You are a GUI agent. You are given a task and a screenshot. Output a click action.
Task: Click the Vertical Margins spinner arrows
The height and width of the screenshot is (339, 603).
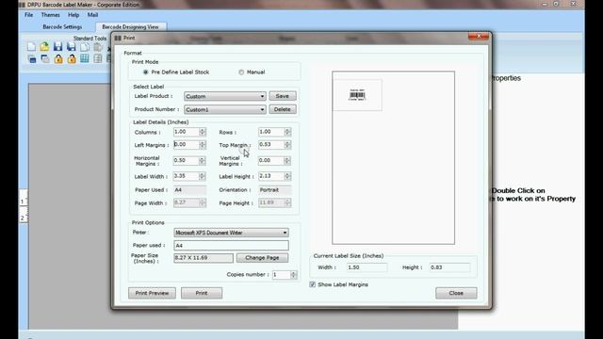pyautogui.click(x=287, y=160)
